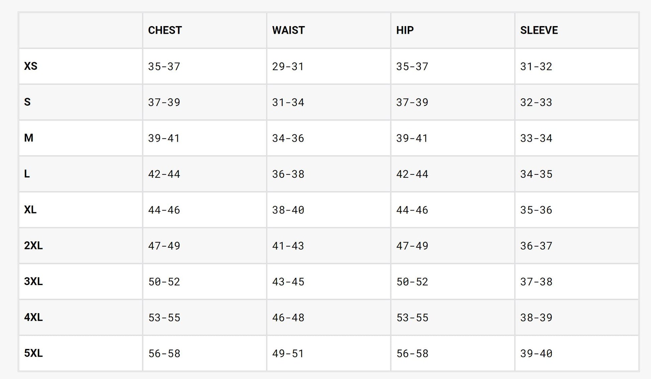Select the 2XL size row label
Image resolution: width=651 pixels, height=379 pixels.
point(33,246)
